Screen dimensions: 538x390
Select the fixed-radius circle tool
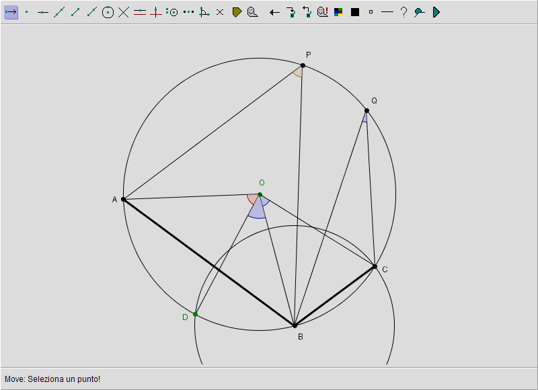click(172, 12)
